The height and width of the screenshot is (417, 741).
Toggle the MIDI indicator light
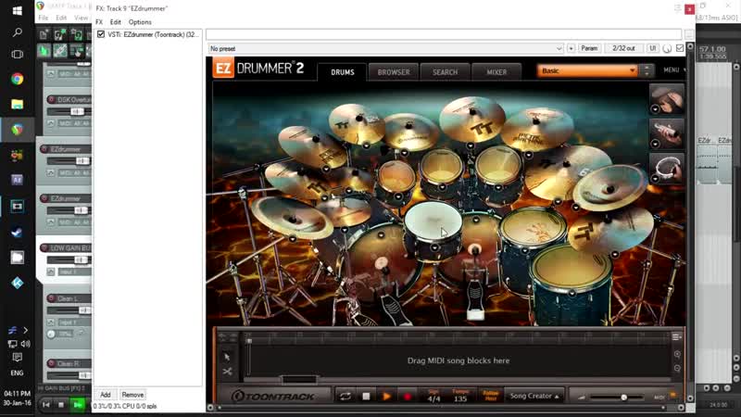673,396
